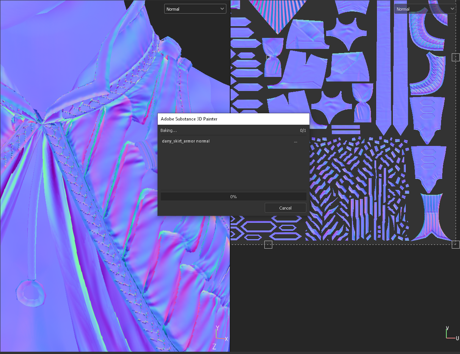
Task: Click the small square marker on bow-shaped UV island
Action: [268, 57]
